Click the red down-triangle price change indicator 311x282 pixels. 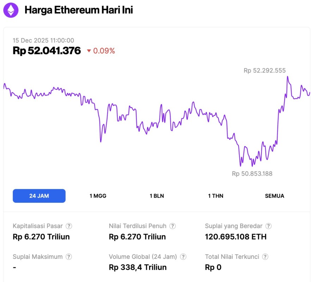coord(89,51)
